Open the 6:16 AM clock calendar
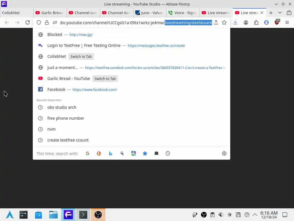The width and height of the screenshot is (294, 221). [x=269, y=215]
